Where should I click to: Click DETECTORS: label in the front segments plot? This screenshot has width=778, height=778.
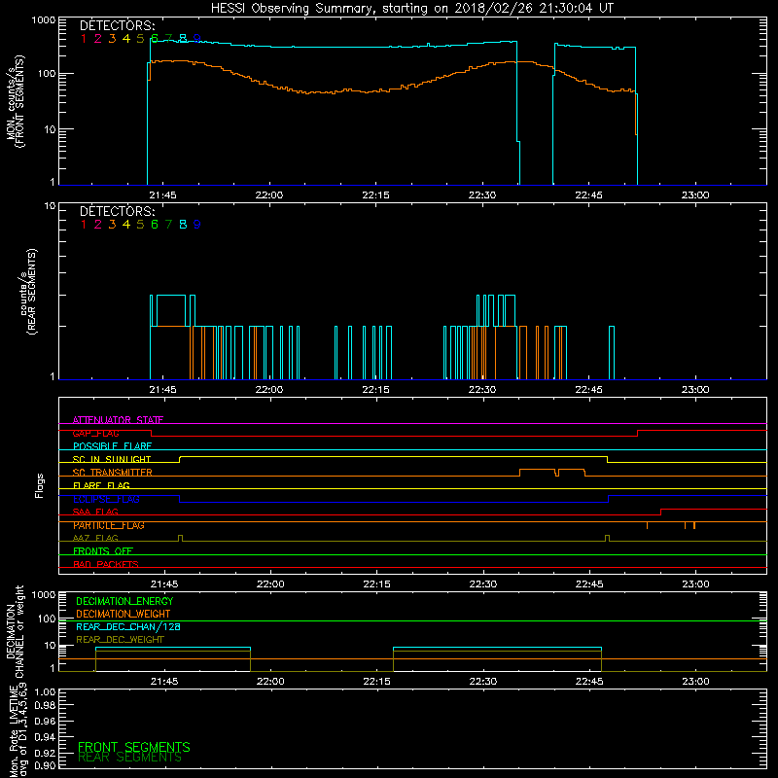(117, 25)
